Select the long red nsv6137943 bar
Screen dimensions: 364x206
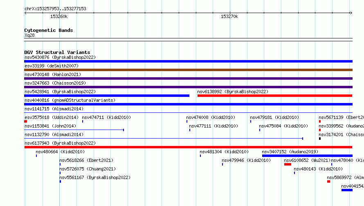[x=188, y=147]
